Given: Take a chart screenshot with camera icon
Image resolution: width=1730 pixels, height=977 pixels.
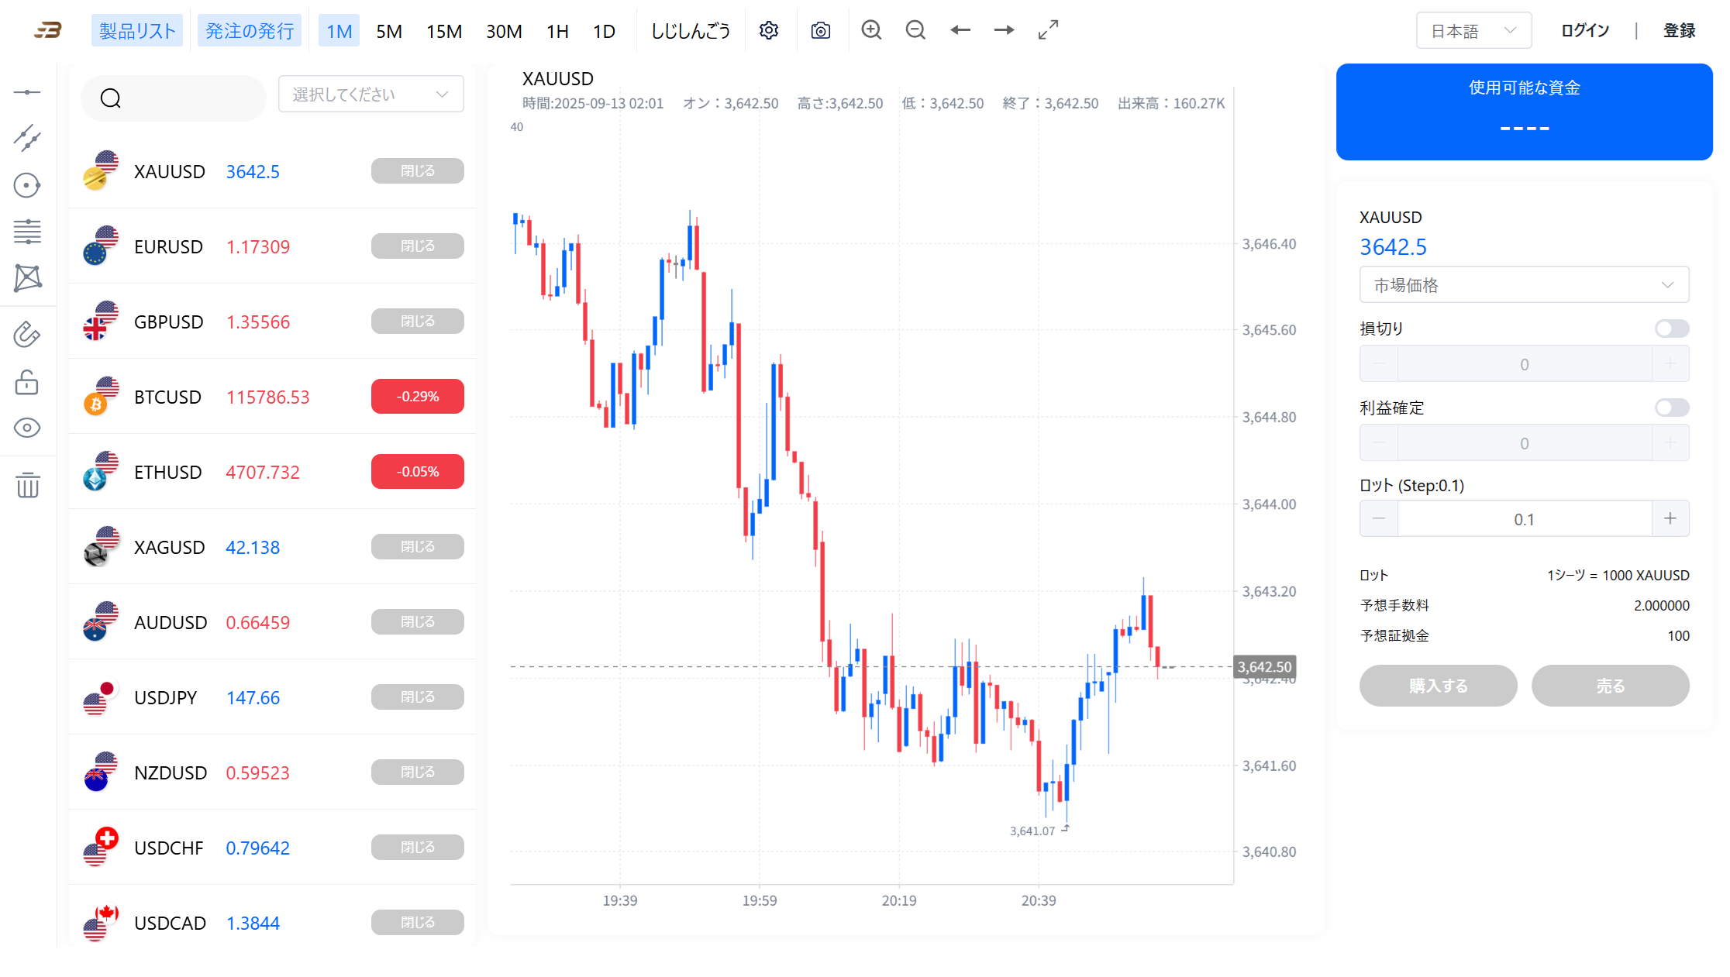Looking at the screenshot, I should [820, 30].
